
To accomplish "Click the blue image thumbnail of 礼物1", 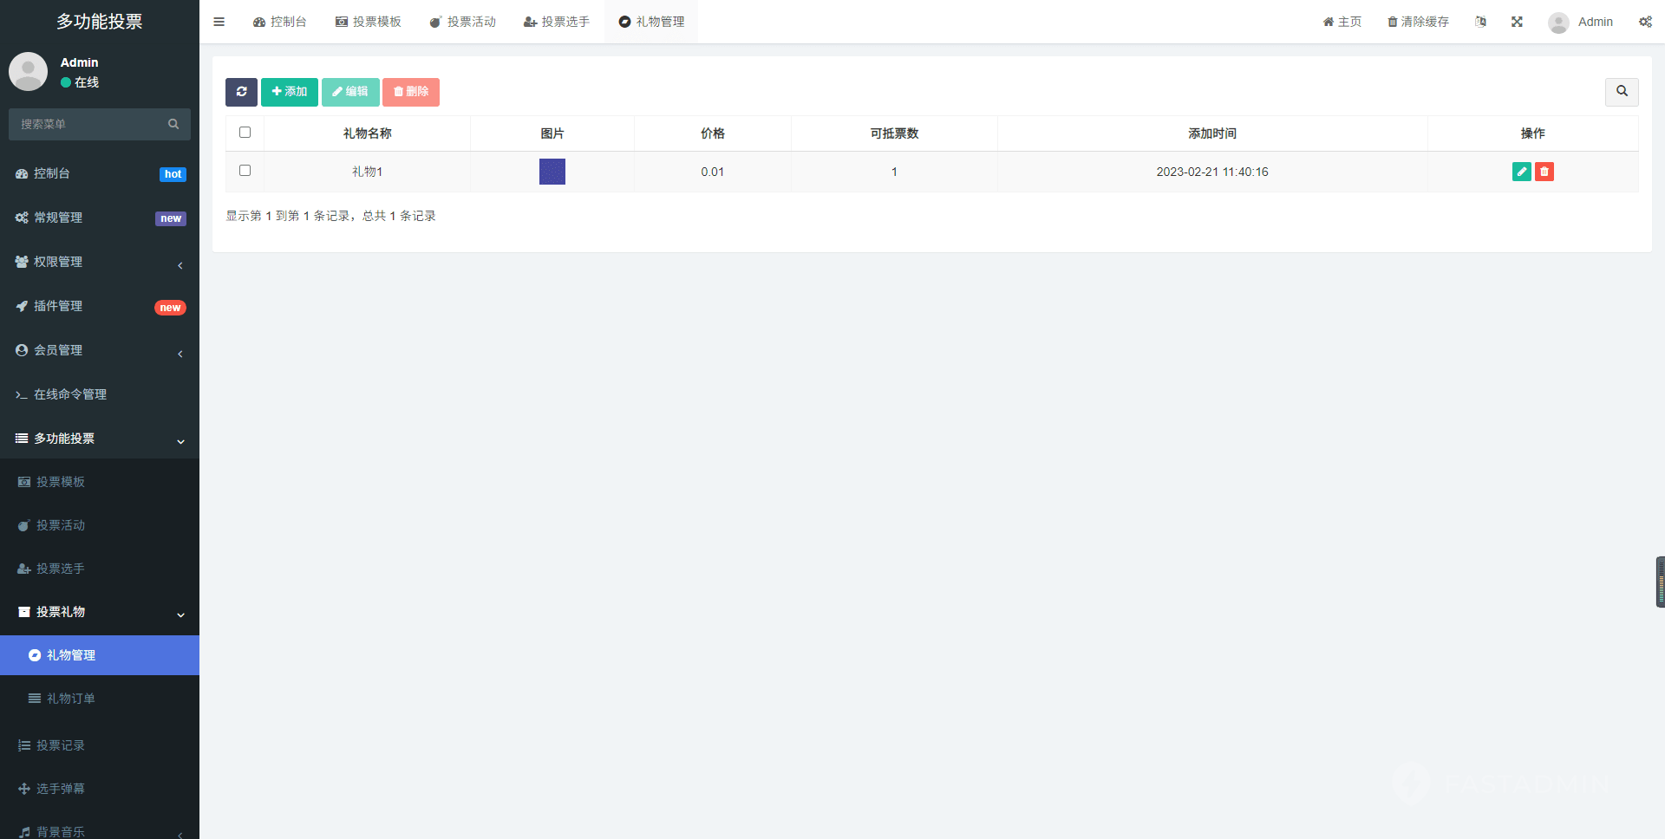I will pos(552,172).
